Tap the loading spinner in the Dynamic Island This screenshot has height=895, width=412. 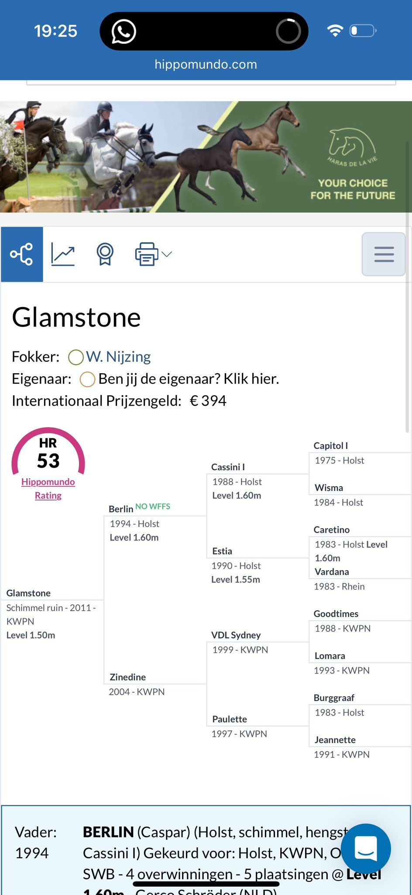[x=288, y=31]
